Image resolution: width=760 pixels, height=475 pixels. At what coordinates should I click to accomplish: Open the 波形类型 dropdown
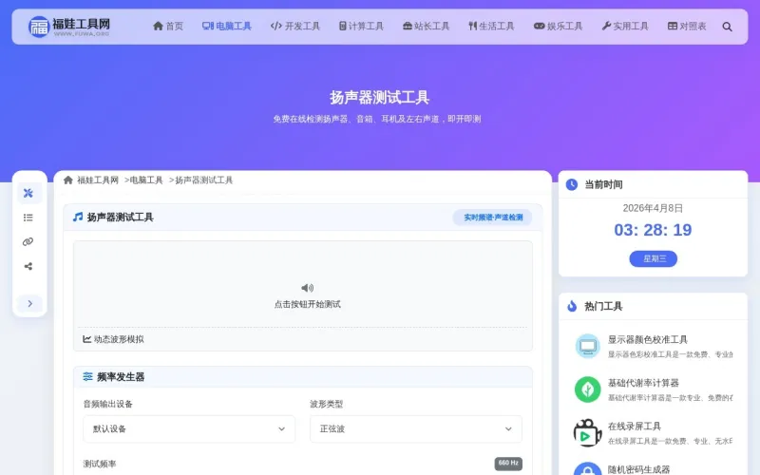click(x=416, y=429)
